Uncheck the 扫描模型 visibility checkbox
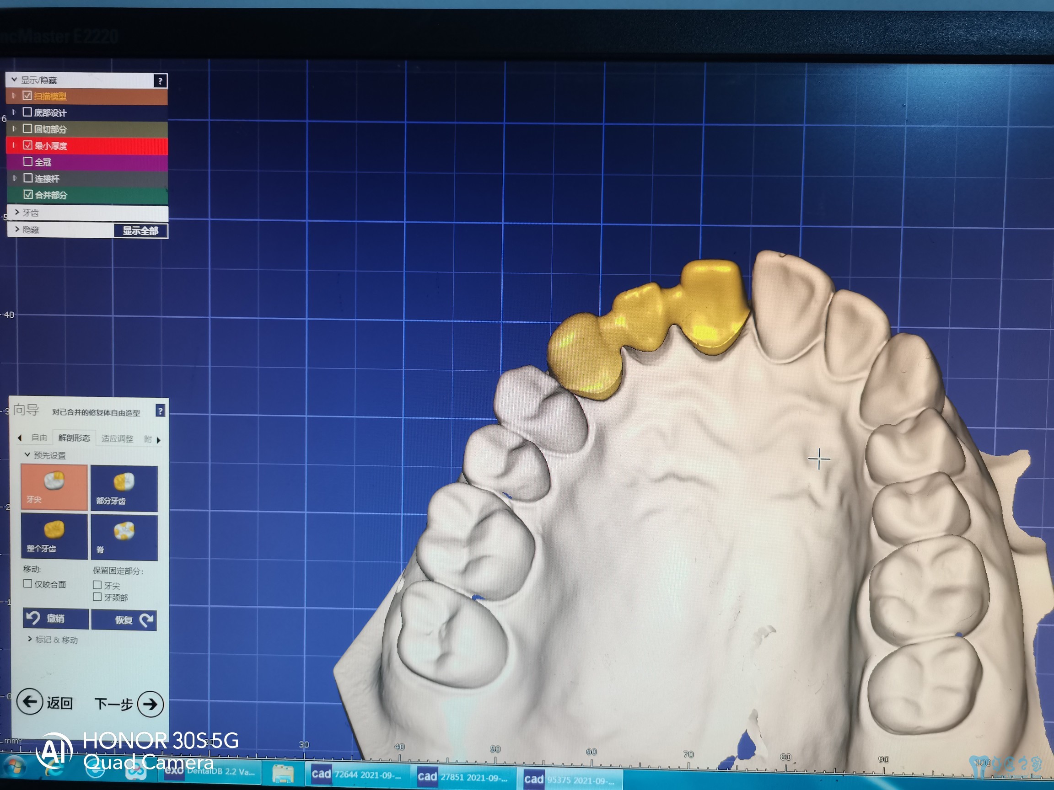Image resolution: width=1054 pixels, height=790 pixels. tap(27, 96)
